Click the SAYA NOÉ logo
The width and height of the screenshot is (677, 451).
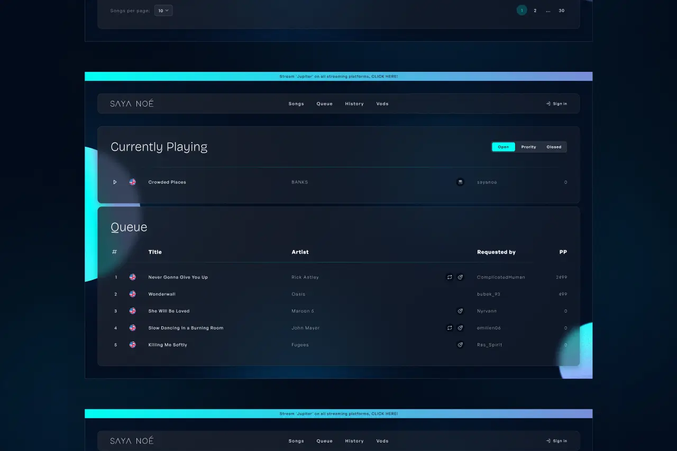(132, 104)
